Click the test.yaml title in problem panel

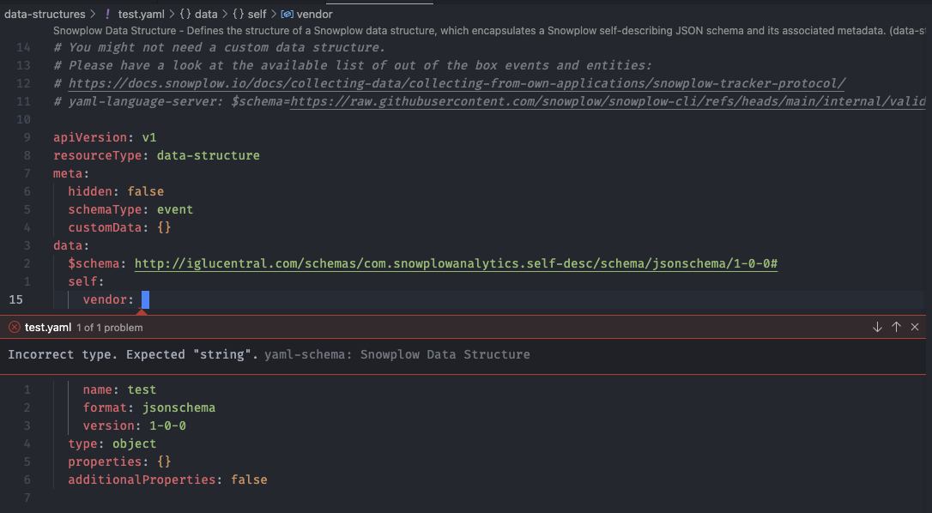[x=46, y=327]
